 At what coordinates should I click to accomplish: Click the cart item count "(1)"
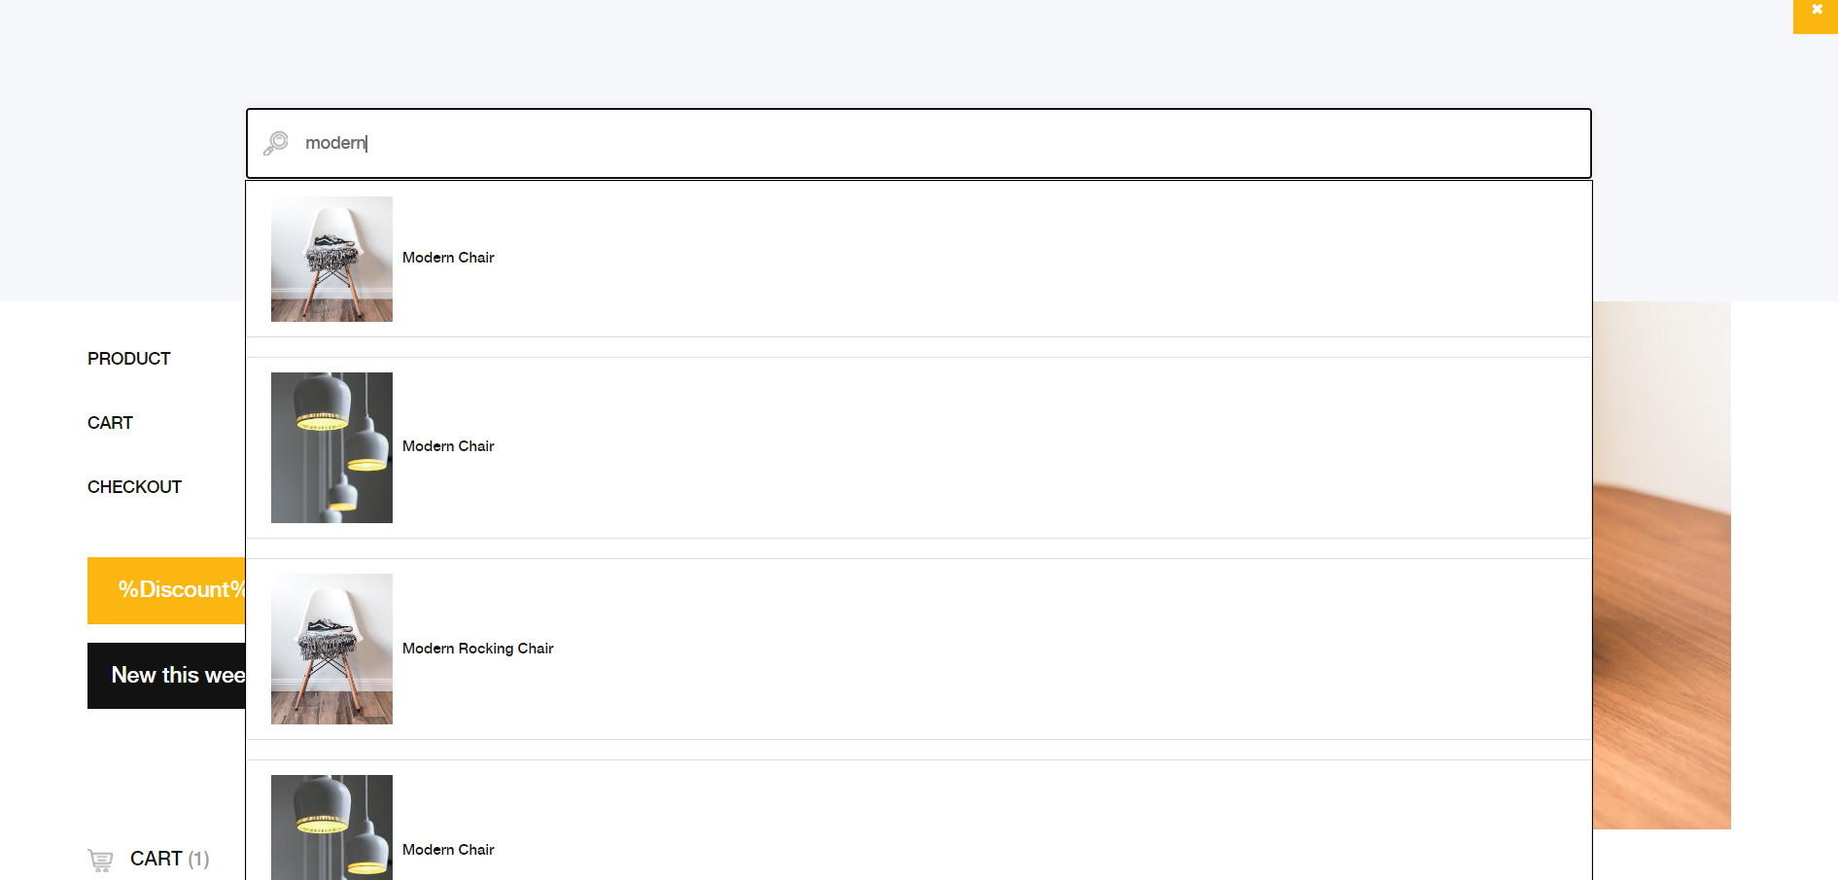pos(198,860)
